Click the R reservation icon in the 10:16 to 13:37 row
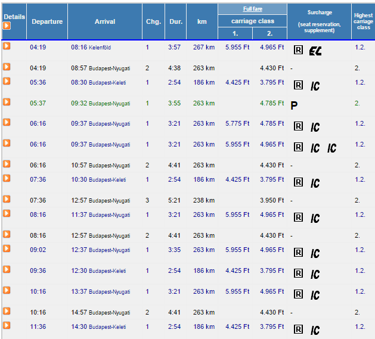 click(x=298, y=294)
